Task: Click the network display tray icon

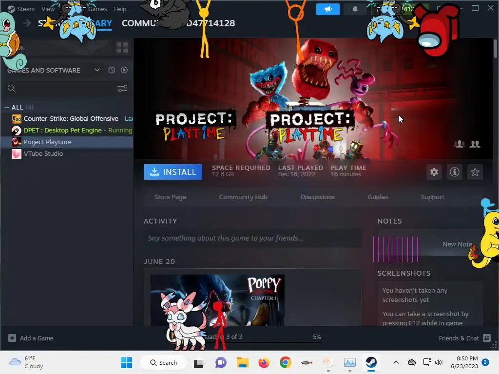Action: (427, 362)
